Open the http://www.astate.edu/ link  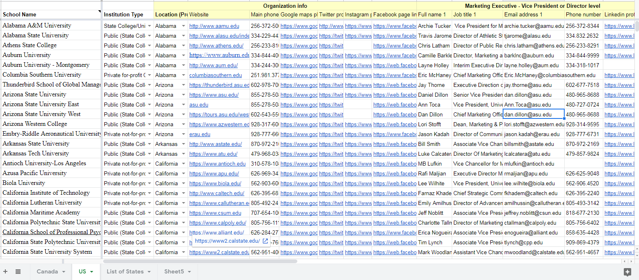(215, 144)
